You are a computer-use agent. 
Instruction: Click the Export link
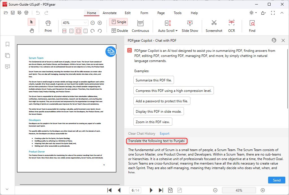[164, 134]
